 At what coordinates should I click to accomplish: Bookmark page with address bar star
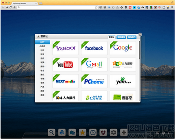coord(96,7)
